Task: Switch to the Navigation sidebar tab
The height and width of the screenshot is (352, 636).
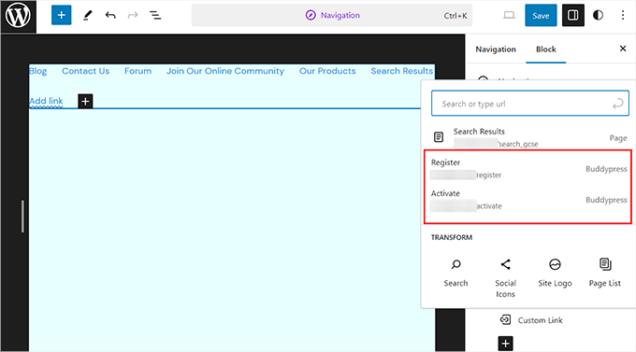Action: tap(496, 49)
